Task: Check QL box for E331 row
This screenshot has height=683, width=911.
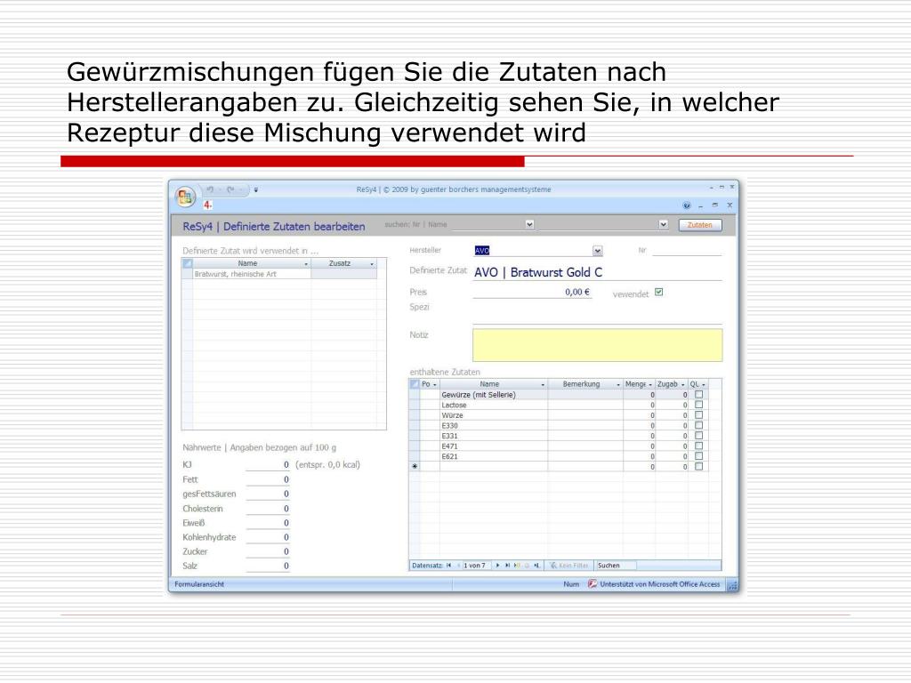Action: tap(699, 436)
